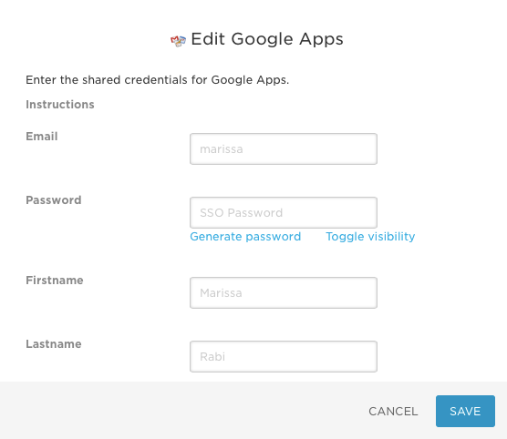Click the field with Rabi placeholder
The image size is (507, 439).
point(284,356)
